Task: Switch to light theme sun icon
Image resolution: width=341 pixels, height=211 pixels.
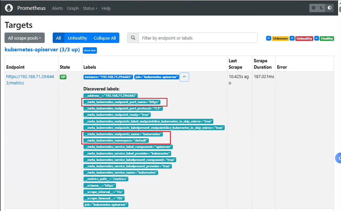Action: point(314,8)
